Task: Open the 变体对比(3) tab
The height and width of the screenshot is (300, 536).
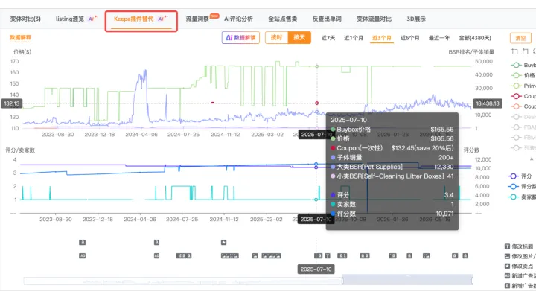Action: tap(25, 19)
